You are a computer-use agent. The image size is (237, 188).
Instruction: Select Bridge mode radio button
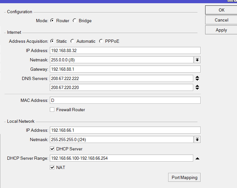click(75, 21)
